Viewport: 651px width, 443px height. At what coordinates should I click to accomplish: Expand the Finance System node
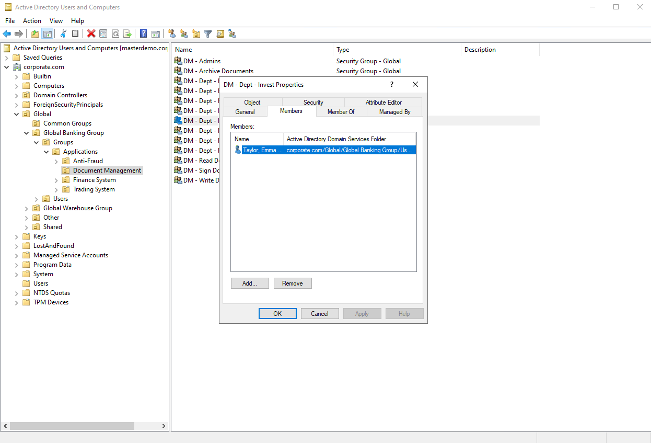coord(56,180)
